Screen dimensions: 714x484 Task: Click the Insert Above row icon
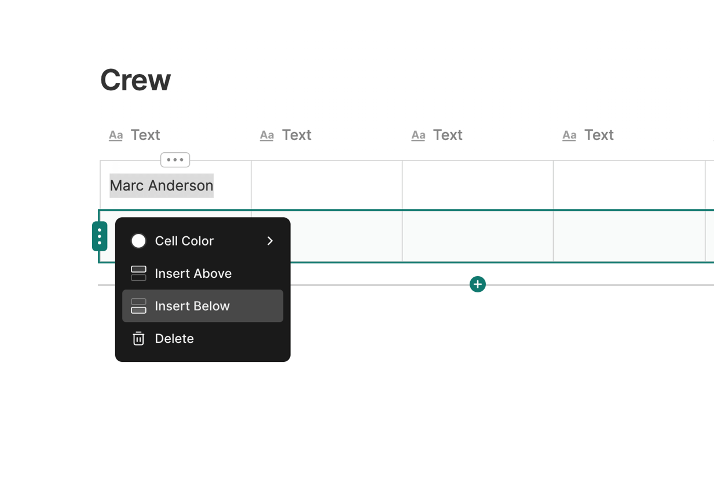point(138,273)
